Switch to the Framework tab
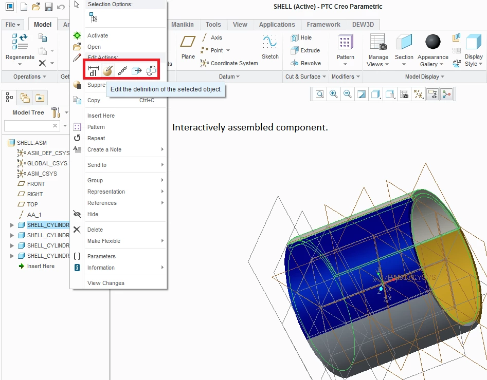Screen dimensions: 487x380 click(323, 25)
